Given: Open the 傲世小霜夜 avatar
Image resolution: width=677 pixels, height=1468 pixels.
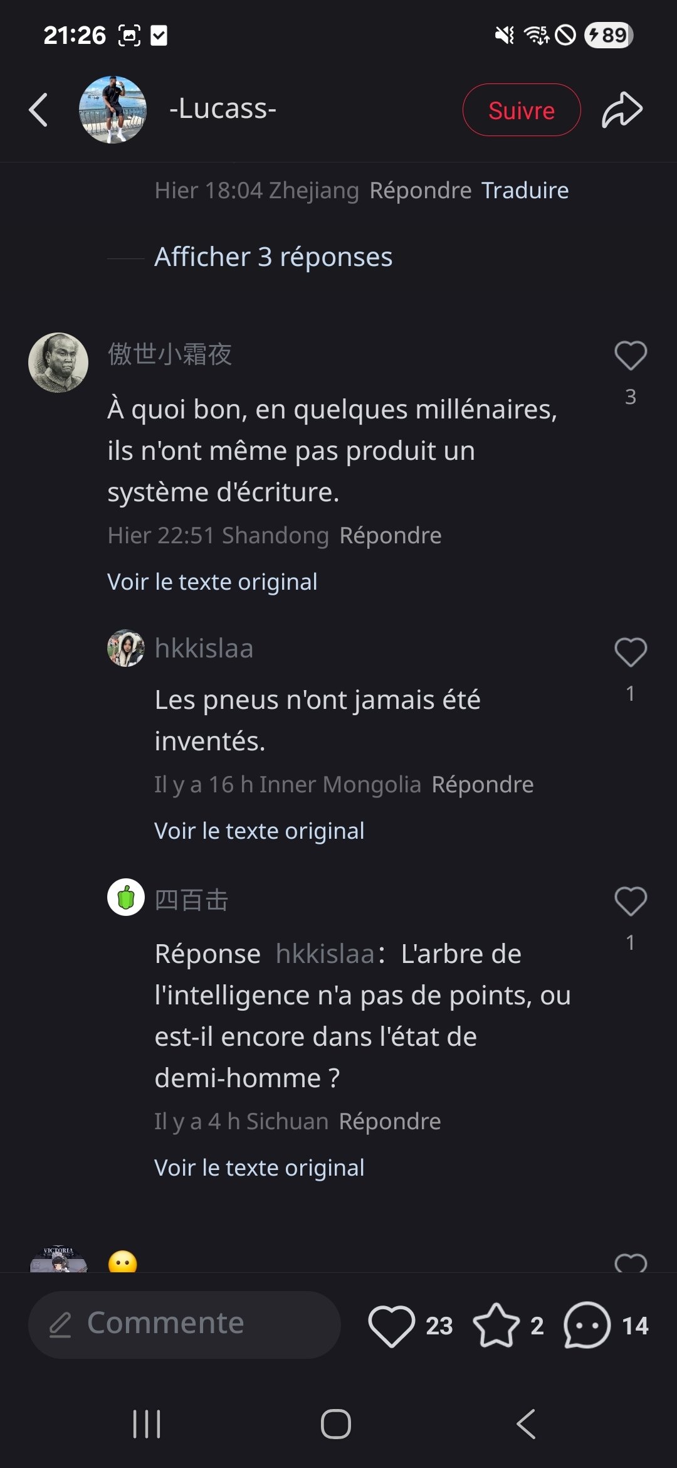Looking at the screenshot, I should [58, 363].
